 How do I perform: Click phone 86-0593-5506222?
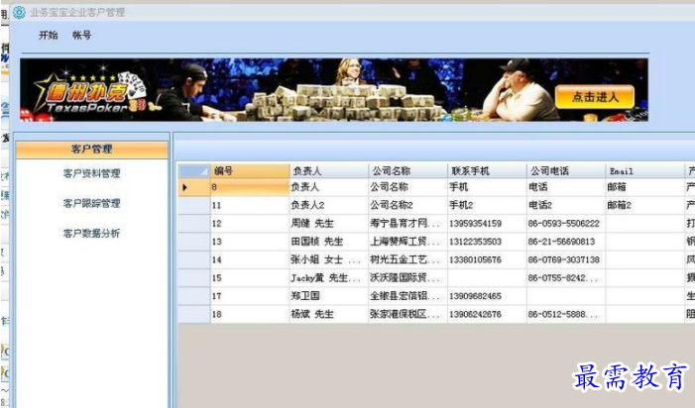(566, 224)
